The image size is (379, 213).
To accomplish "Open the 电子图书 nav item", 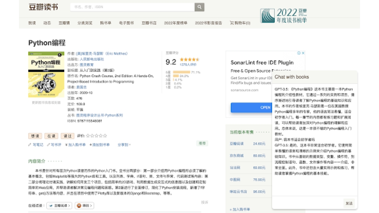I will [127, 23].
